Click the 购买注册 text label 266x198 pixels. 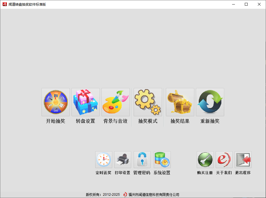205,173
